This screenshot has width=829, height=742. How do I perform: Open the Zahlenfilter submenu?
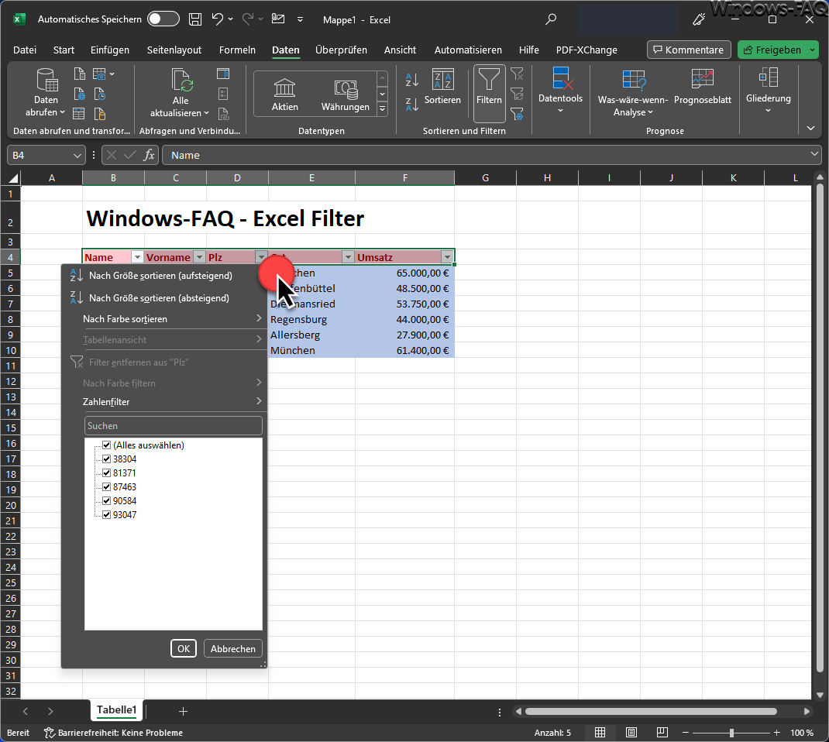165,402
